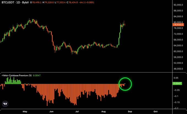
Task: Select the Bybit exchange label
Action: click(x=25, y=2)
